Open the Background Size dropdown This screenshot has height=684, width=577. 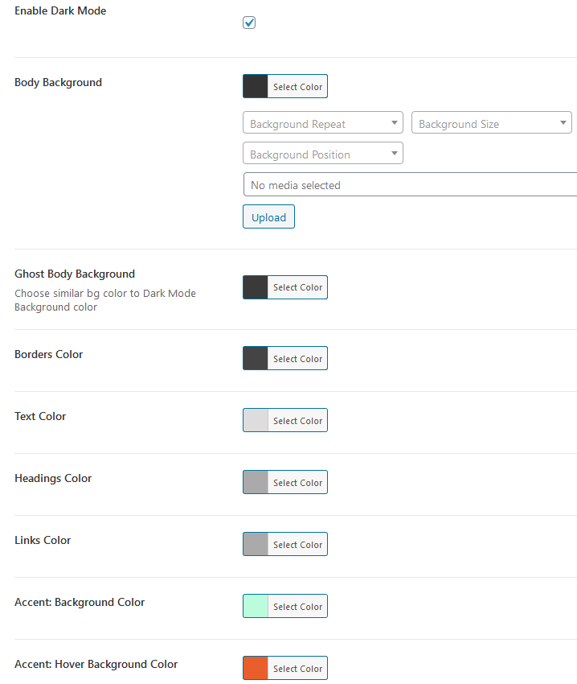[x=491, y=124]
